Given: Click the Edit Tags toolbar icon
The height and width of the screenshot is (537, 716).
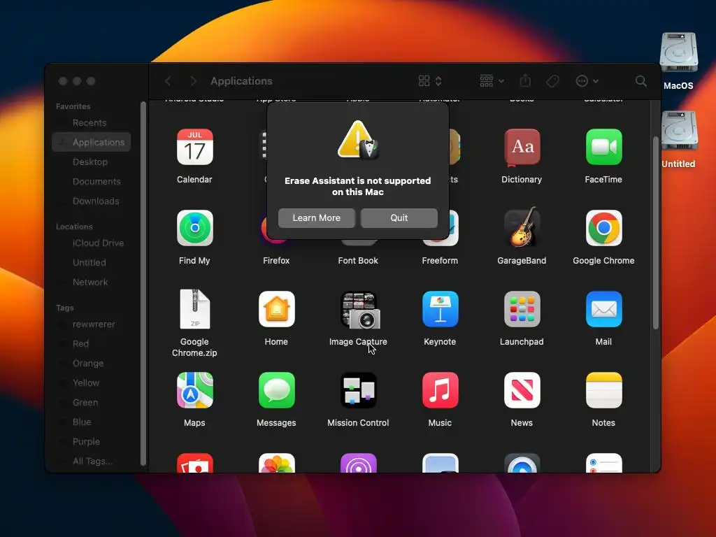Looking at the screenshot, I should coord(552,81).
